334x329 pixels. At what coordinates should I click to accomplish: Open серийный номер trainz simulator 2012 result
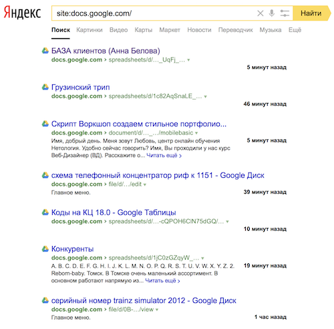[x=144, y=300]
